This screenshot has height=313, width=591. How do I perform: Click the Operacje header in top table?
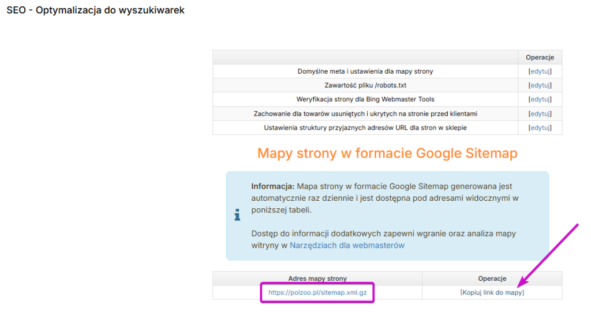[540, 58]
